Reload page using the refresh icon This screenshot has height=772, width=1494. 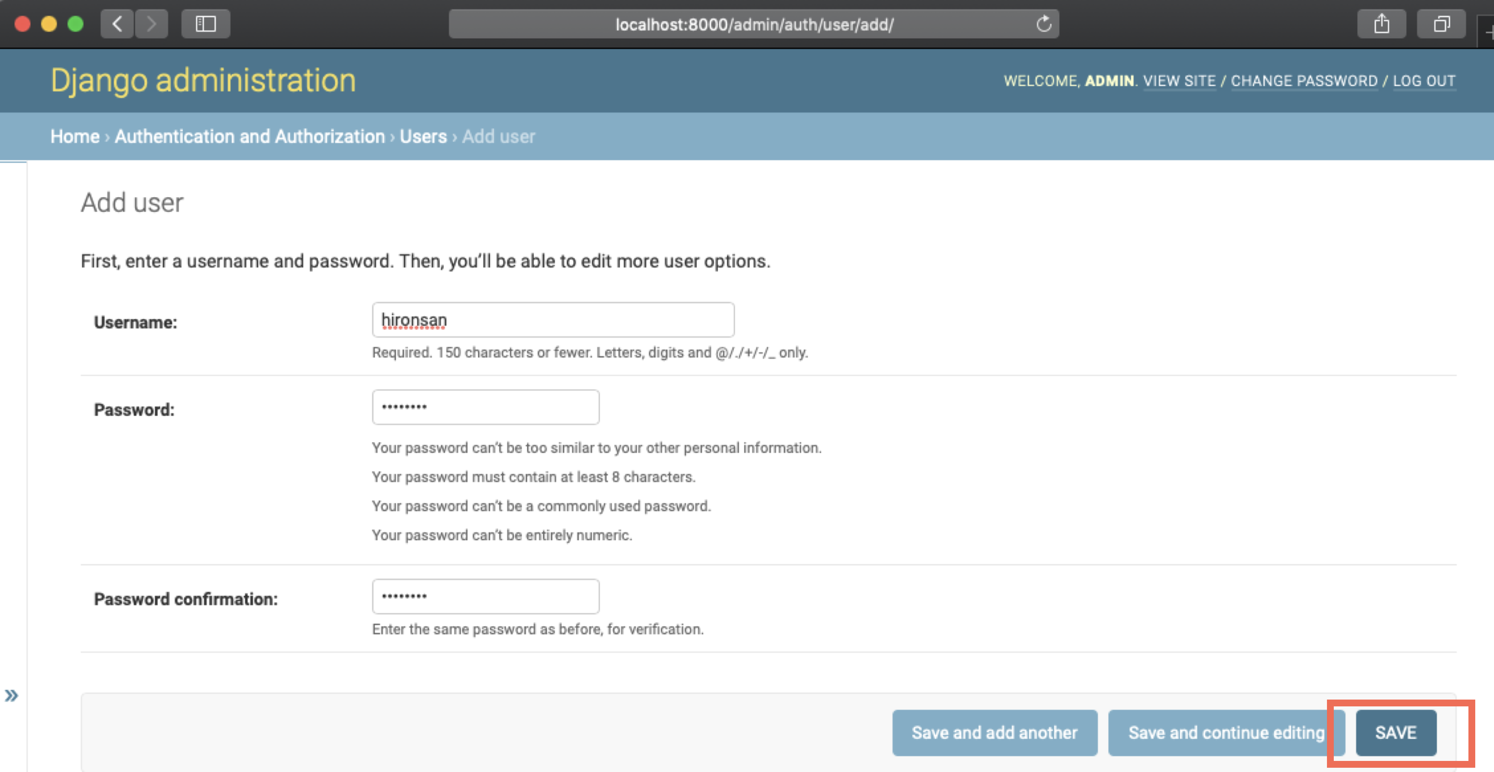click(1043, 24)
